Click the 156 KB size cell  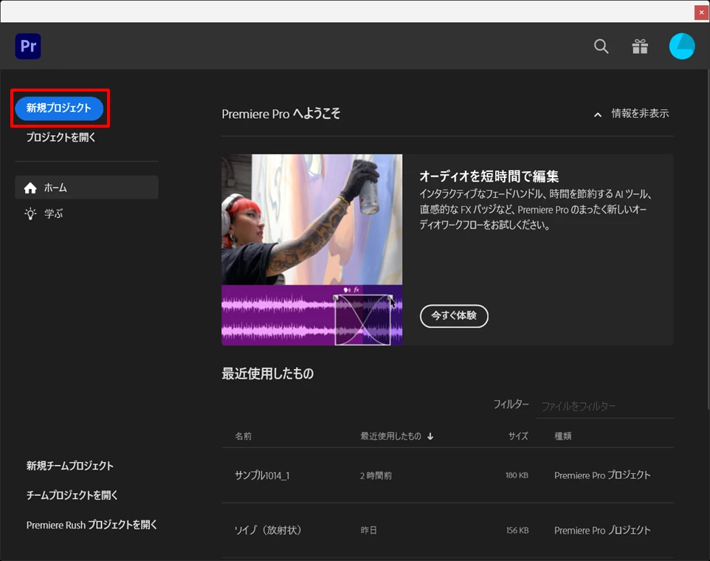coord(517,530)
